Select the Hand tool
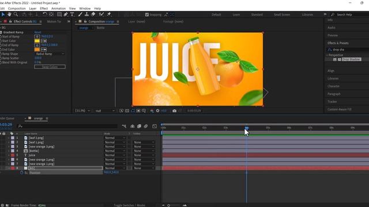This screenshot has height=207, width=369. pyautogui.click(x=9, y=14)
